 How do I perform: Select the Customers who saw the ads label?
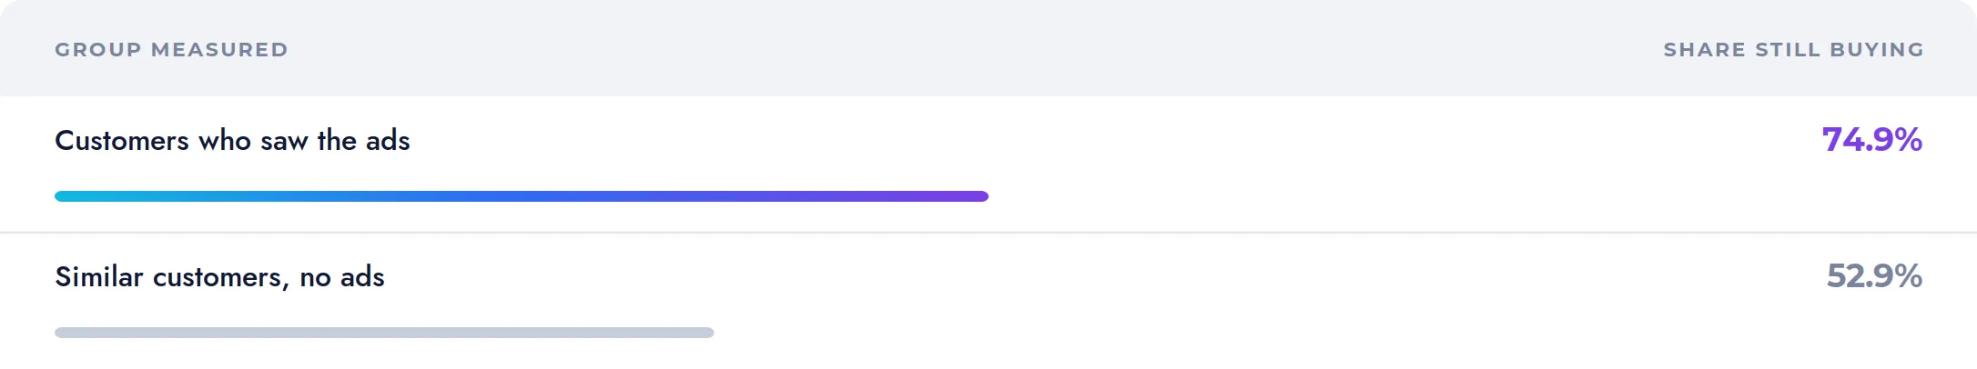(232, 141)
